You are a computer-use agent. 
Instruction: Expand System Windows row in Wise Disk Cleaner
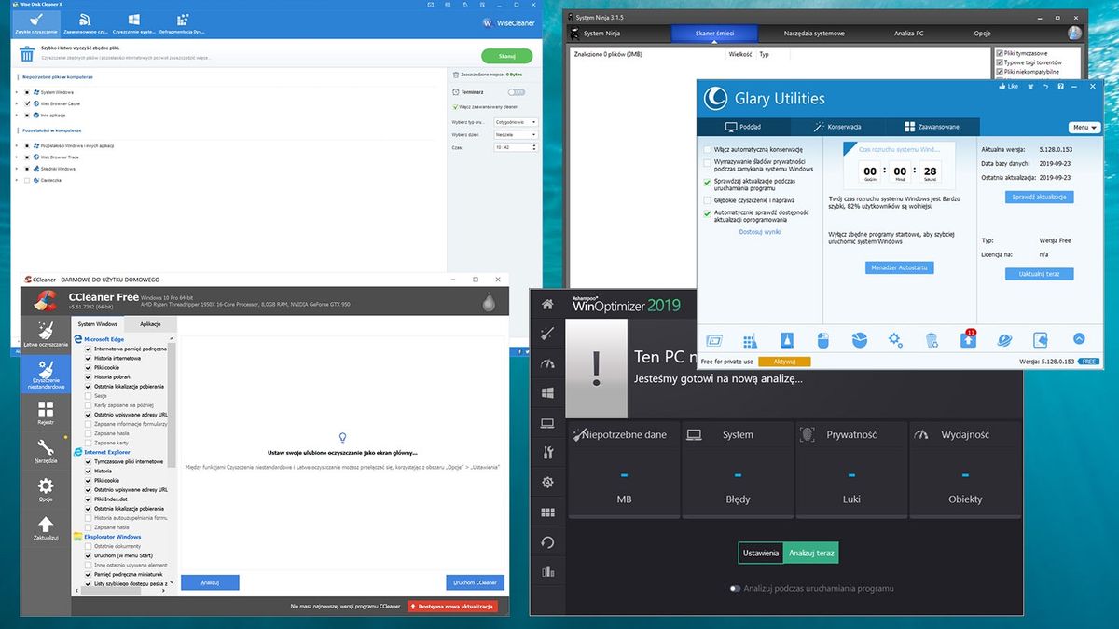[x=16, y=92]
